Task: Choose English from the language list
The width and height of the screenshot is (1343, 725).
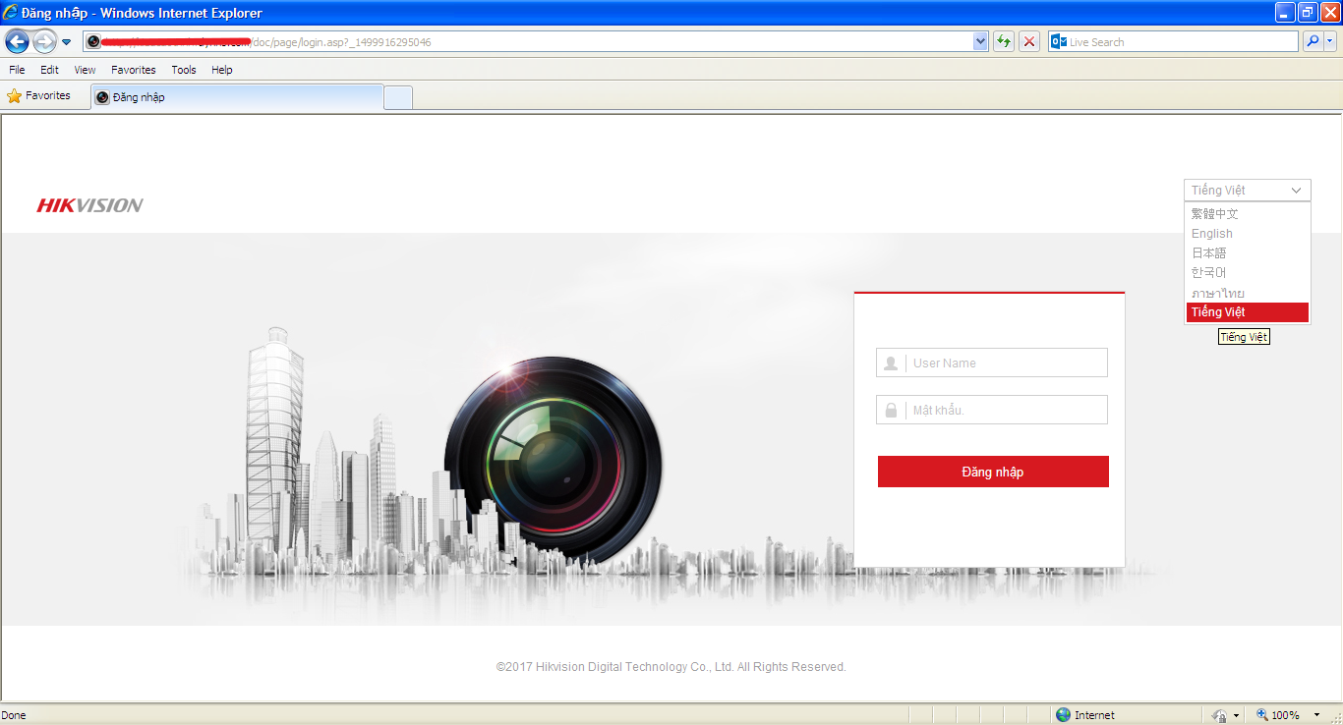Action: tap(1248, 233)
